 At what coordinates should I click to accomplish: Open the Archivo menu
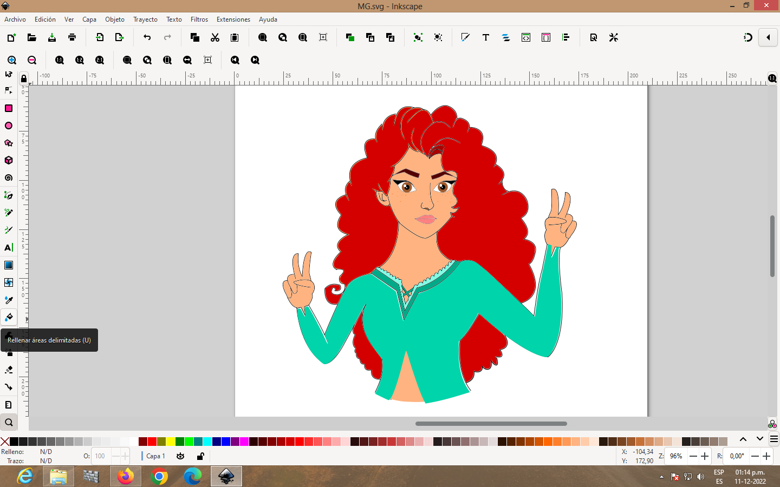point(15,19)
